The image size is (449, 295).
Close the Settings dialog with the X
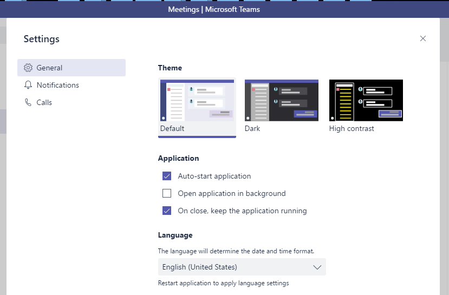click(423, 38)
